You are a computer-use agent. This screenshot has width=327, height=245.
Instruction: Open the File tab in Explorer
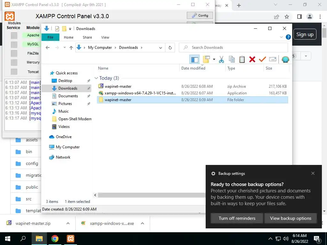tap(50, 37)
